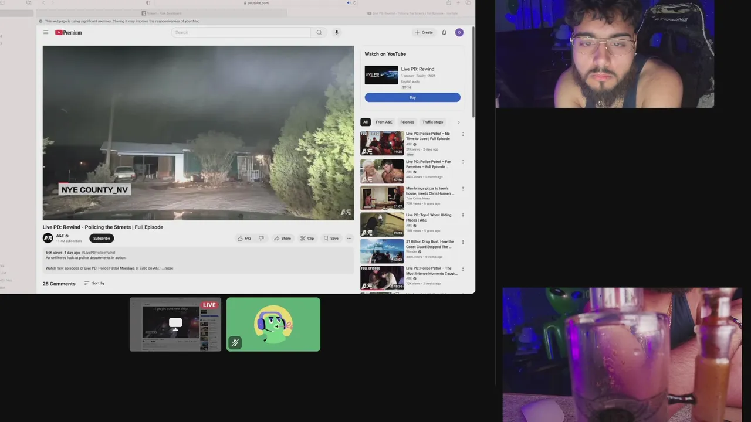Open YouTube notifications bell
This screenshot has width=751, height=422.
coord(444,32)
